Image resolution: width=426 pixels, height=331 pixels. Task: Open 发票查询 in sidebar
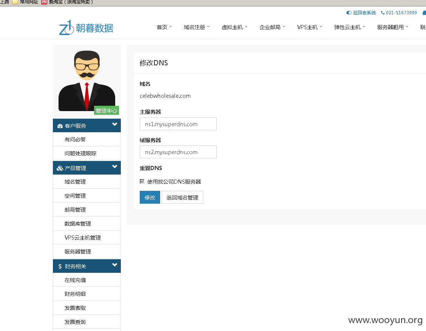(x=87, y=322)
